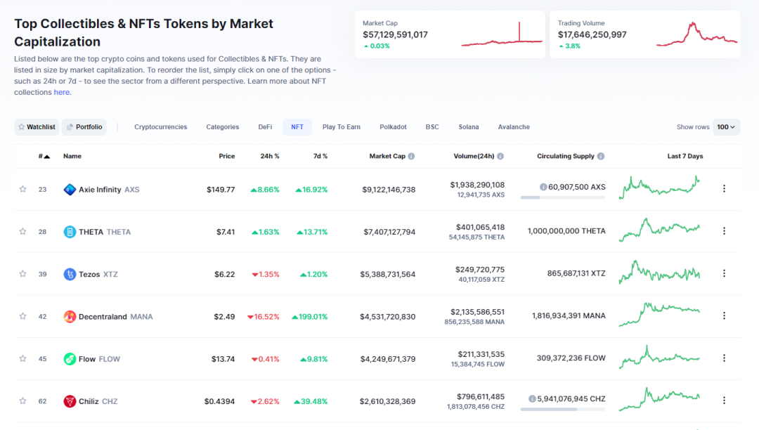
Task: Click the Flow 7-day sparkline chart
Action: pyautogui.click(x=659, y=358)
